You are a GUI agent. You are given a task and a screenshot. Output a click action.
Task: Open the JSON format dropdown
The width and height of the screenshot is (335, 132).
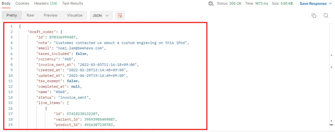pos(101,15)
